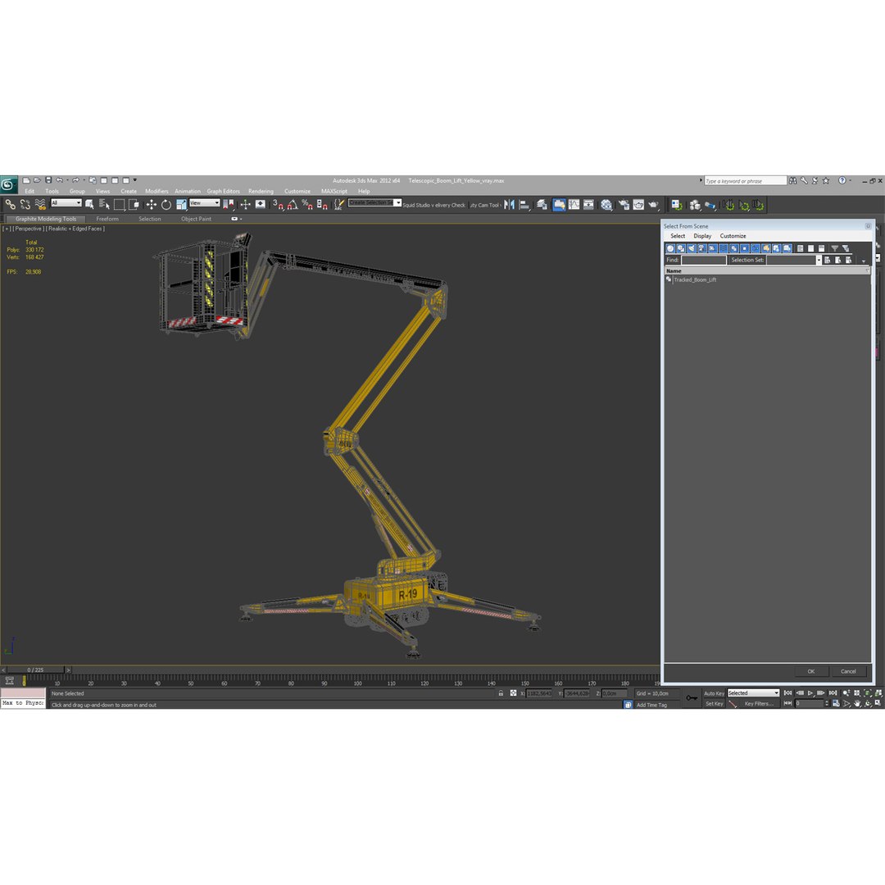
Task: Expand the quick access toolbar customize arrow
Action: [x=135, y=180]
